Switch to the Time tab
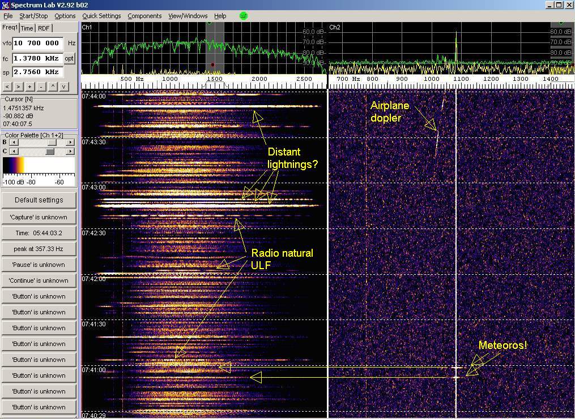 pyautogui.click(x=27, y=28)
